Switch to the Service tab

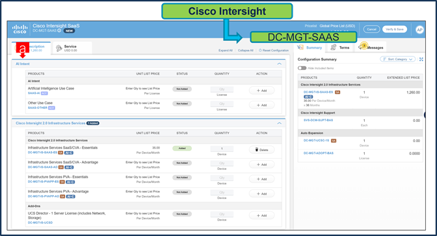pos(72,48)
